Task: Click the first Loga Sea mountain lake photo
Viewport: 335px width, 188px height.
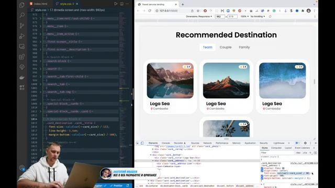Action: click(x=170, y=80)
